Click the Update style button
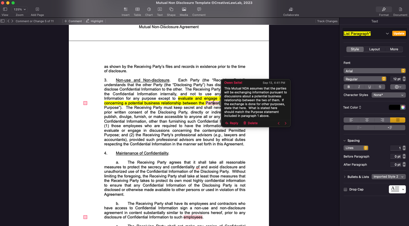 coord(399,33)
